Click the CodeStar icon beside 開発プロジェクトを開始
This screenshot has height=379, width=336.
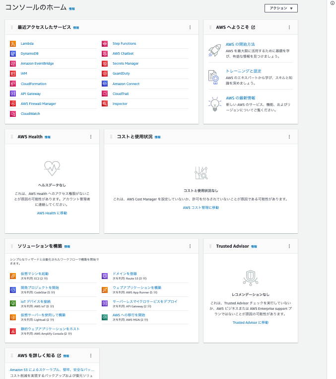click(13, 290)
